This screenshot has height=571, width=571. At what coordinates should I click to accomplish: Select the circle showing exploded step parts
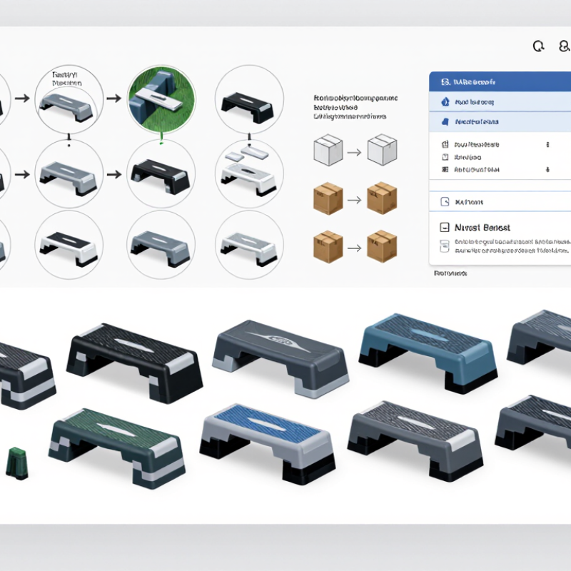(249, 173)
